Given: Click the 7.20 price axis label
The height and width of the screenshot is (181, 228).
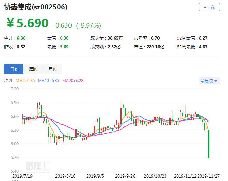Looking at the screenshot, I should pyautogui.click(x=15, y=89).
